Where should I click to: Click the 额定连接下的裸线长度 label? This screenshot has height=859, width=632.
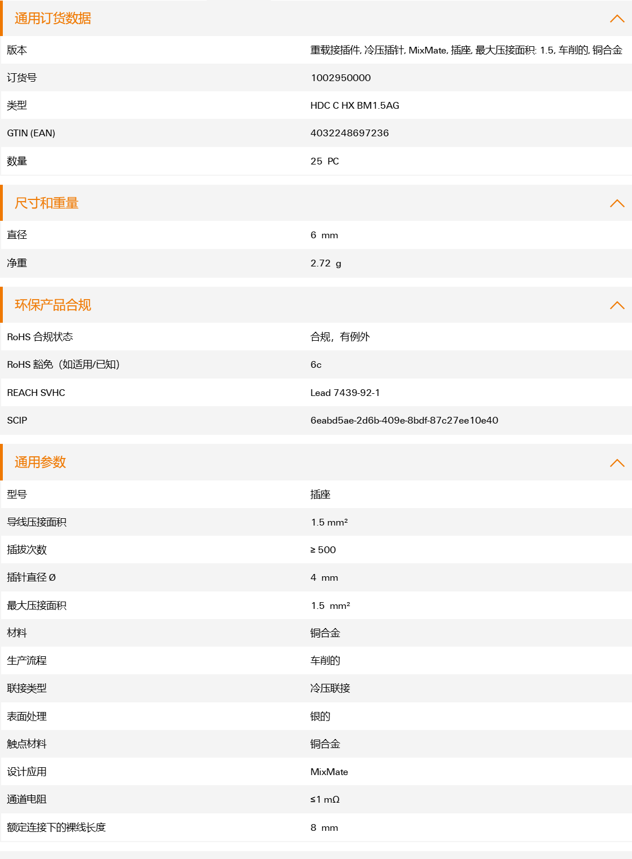pos(56,827)
